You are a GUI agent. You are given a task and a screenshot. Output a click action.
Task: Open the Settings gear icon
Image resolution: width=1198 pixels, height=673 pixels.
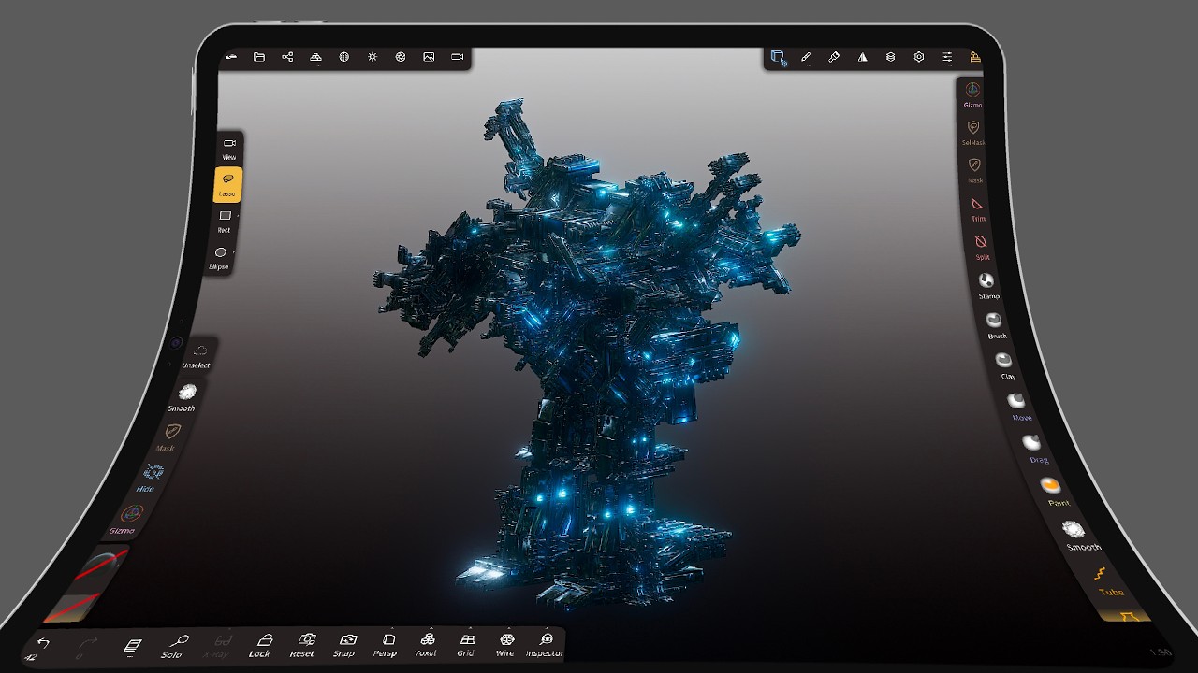(x=919, y=57)
